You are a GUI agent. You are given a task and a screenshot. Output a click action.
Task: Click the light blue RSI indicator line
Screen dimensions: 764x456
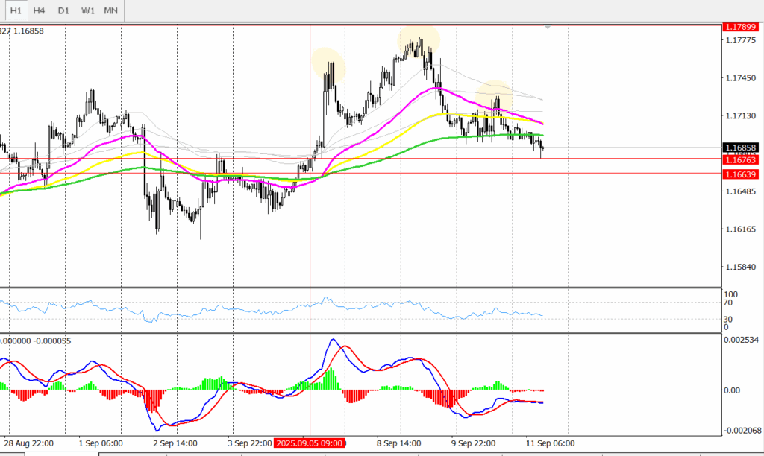(224, 309)
